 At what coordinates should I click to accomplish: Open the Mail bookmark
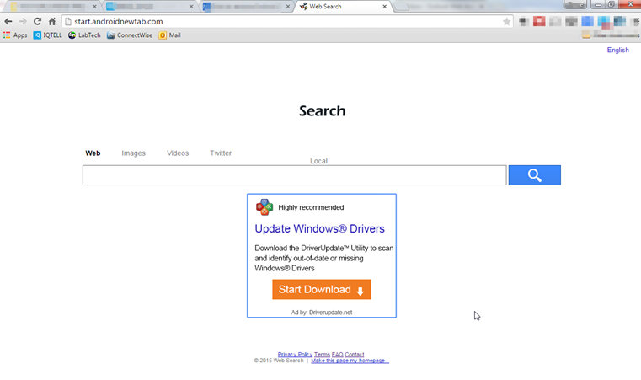pos(170,35)
